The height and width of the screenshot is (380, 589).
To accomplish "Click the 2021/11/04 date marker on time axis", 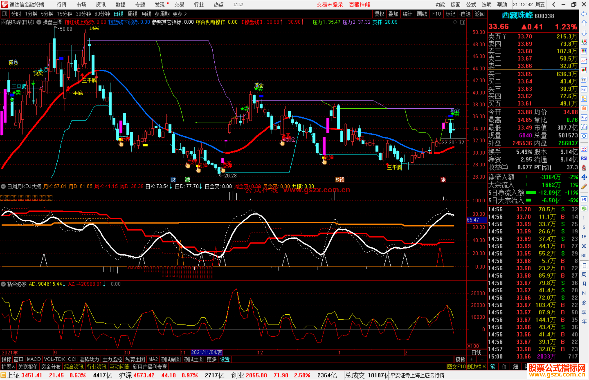I will click(x=207, y=352).
